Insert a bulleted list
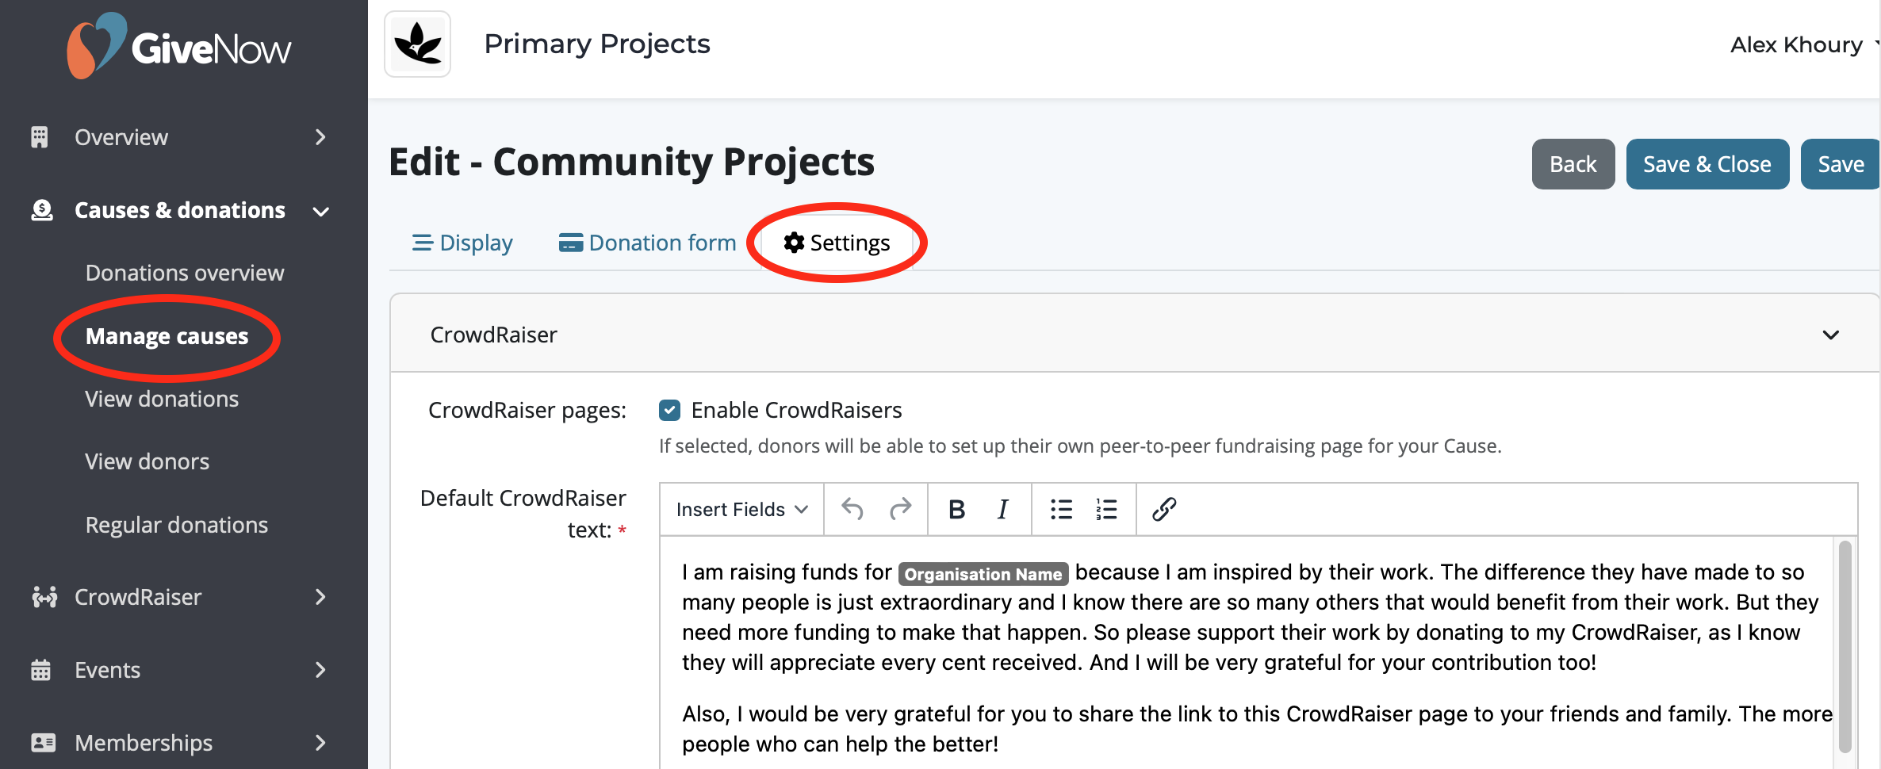This screenshot has height=769, width=1881. coord(1061,509)
